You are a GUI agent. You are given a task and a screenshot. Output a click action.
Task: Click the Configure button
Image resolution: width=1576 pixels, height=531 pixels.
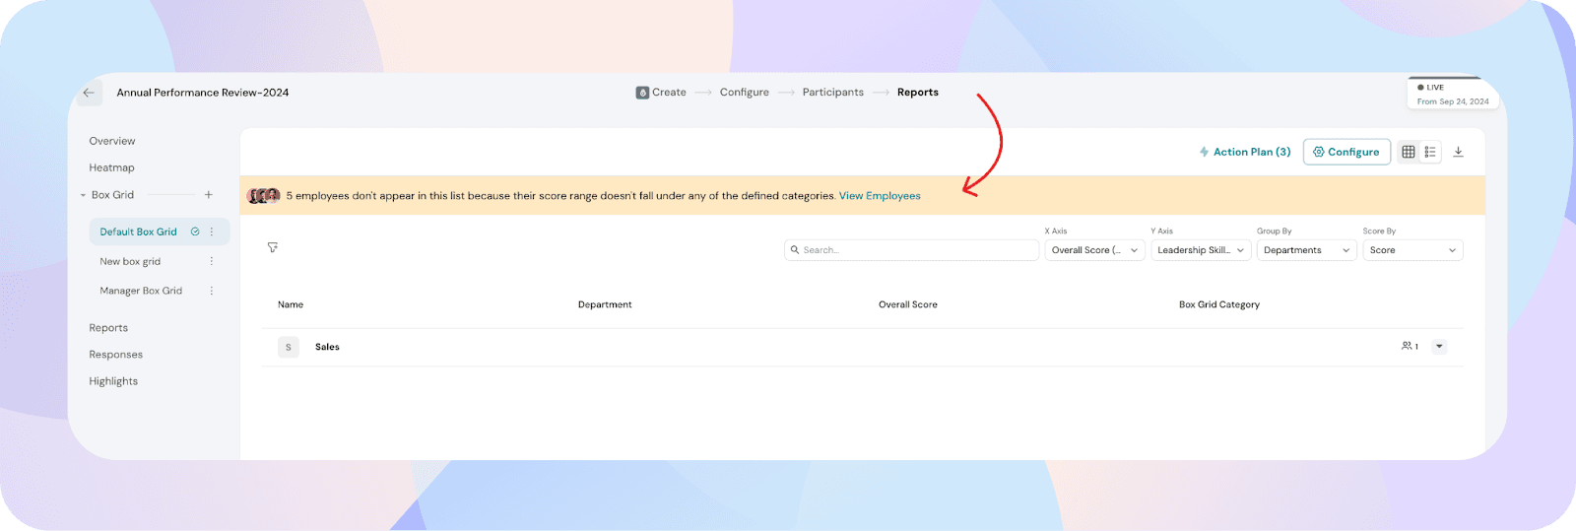tap(1346, 152)
